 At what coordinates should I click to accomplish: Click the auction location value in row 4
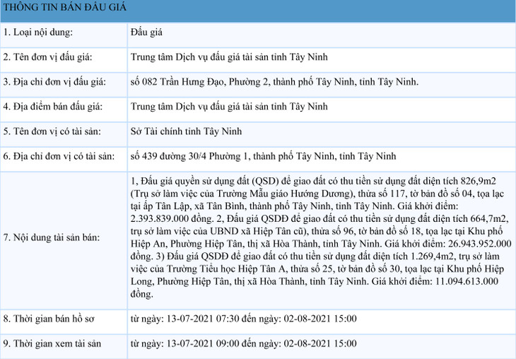(x=229, y=107)
